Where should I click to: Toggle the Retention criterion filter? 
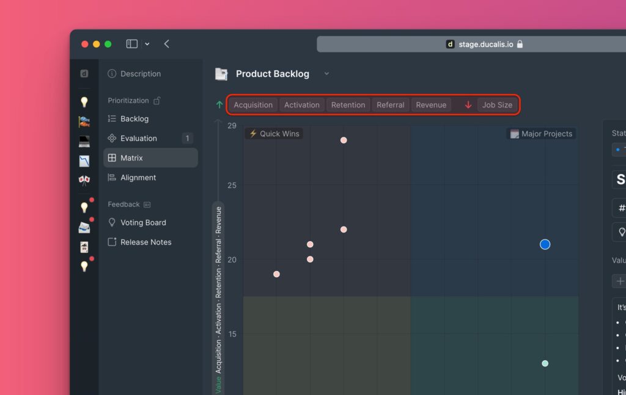coord(348,105)
